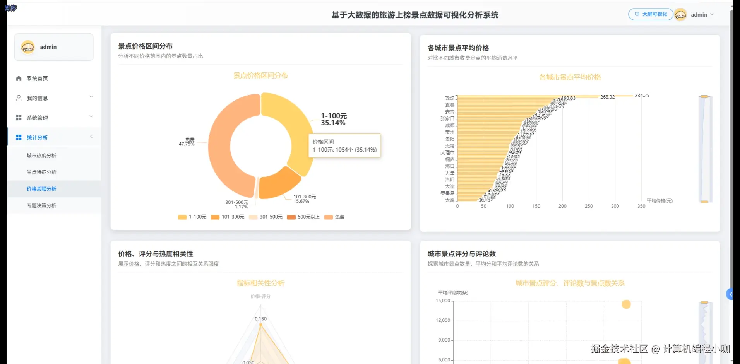Viewport: 740px width, 364px height.
Task: Click the sidebar admin profile card
Action: point(54,47)
